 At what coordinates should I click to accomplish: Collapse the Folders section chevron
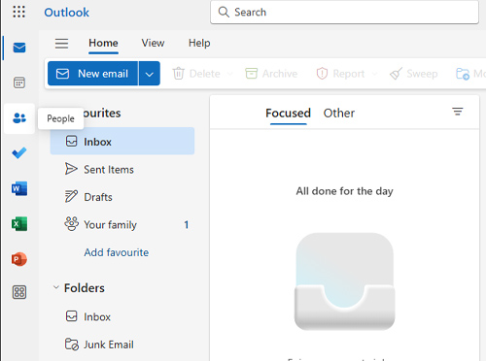click(56, 287)
